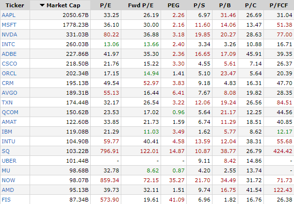294x204 pixels.
Task: Click the P/FCF column header
Action: 279,5
